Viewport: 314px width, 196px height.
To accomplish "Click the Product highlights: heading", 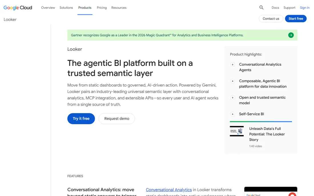I will point(246,54).
